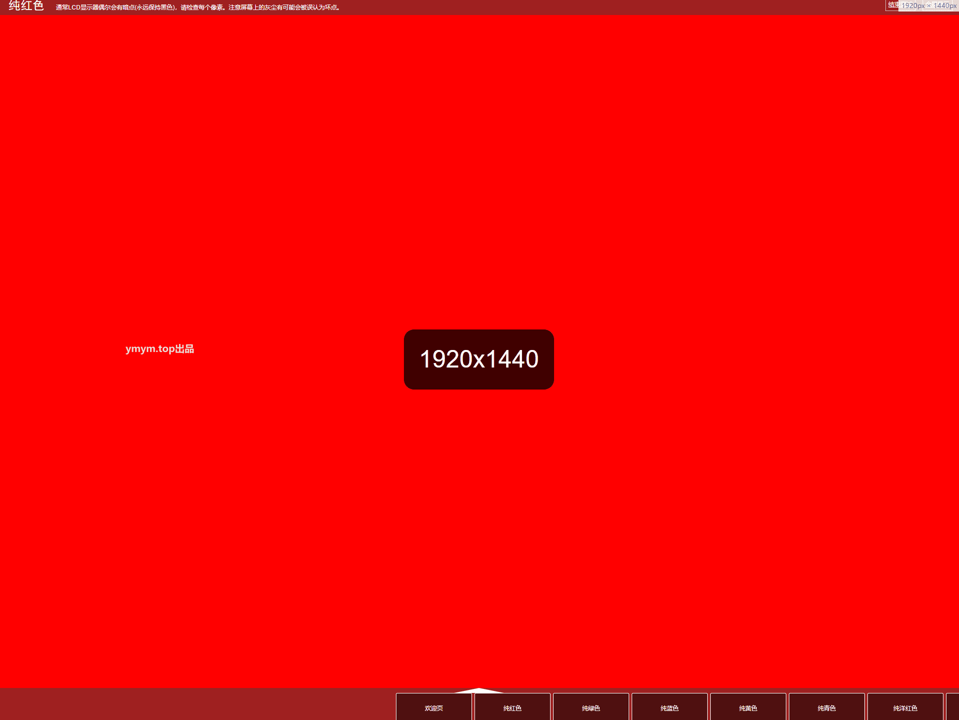Switch to the 纯绿色 test
Image resolution: width=959 pixels, height=720 pixels.
point(591,707)
